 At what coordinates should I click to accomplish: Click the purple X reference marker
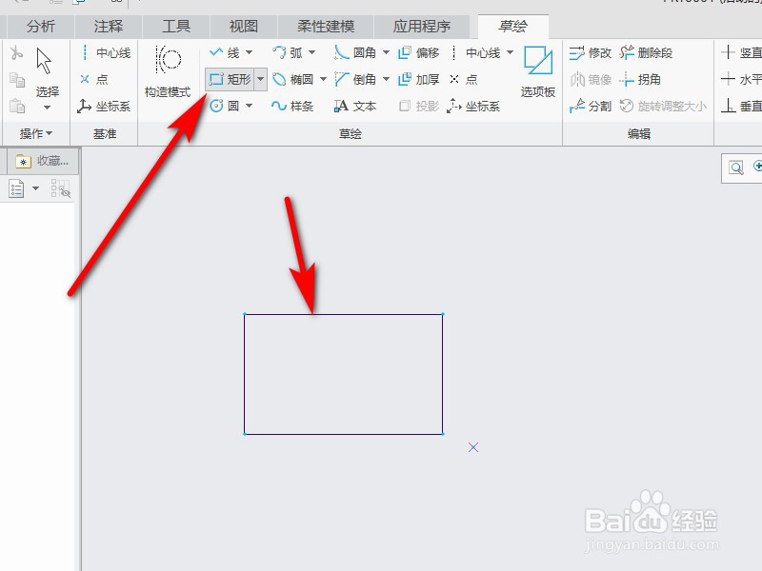coord(473,447)
